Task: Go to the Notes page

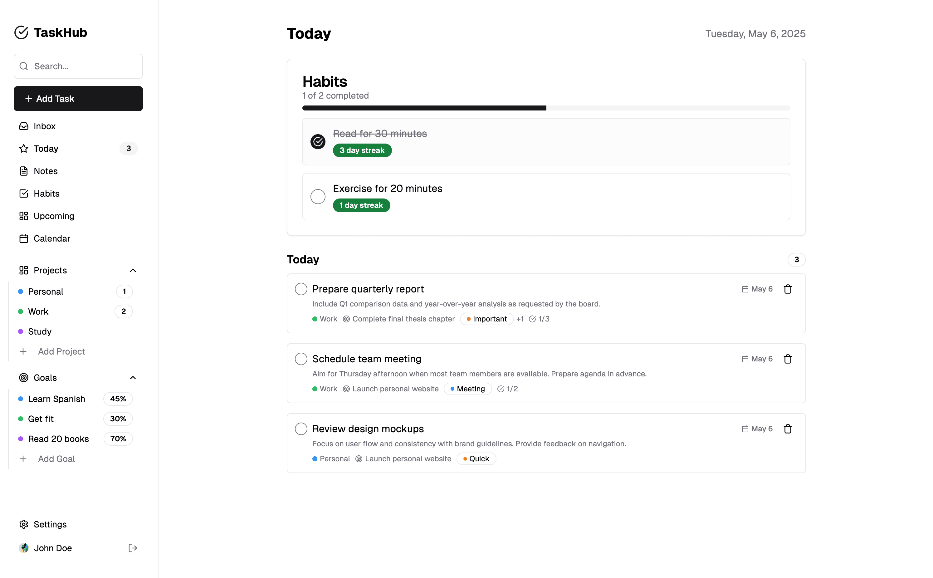Action: [x=46, y=171]
